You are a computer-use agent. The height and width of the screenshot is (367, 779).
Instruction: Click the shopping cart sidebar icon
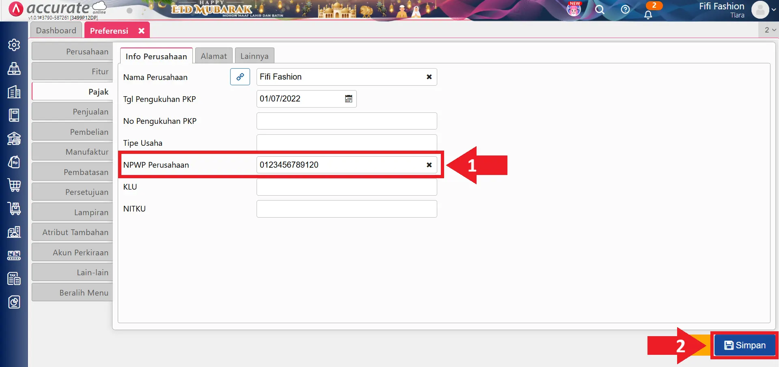pos(14,185)
